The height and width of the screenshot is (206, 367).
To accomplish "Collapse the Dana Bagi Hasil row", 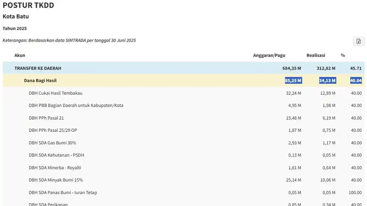I will [x=183, y=81].
